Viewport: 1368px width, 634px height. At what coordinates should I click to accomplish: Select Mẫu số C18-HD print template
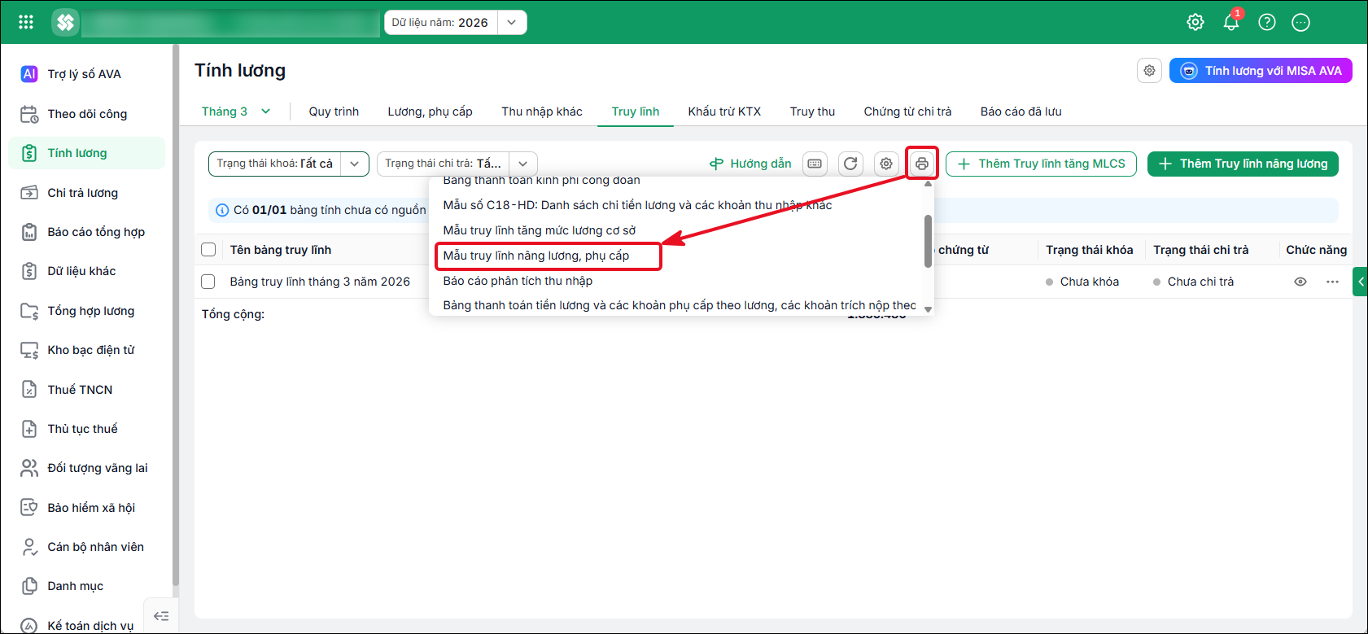click(x=637, y=205)
